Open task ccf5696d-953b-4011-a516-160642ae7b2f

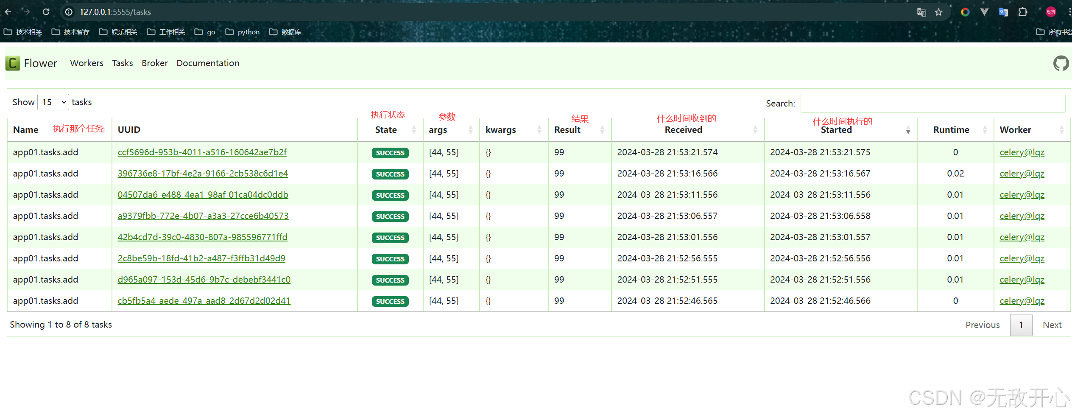click(202, 152)
